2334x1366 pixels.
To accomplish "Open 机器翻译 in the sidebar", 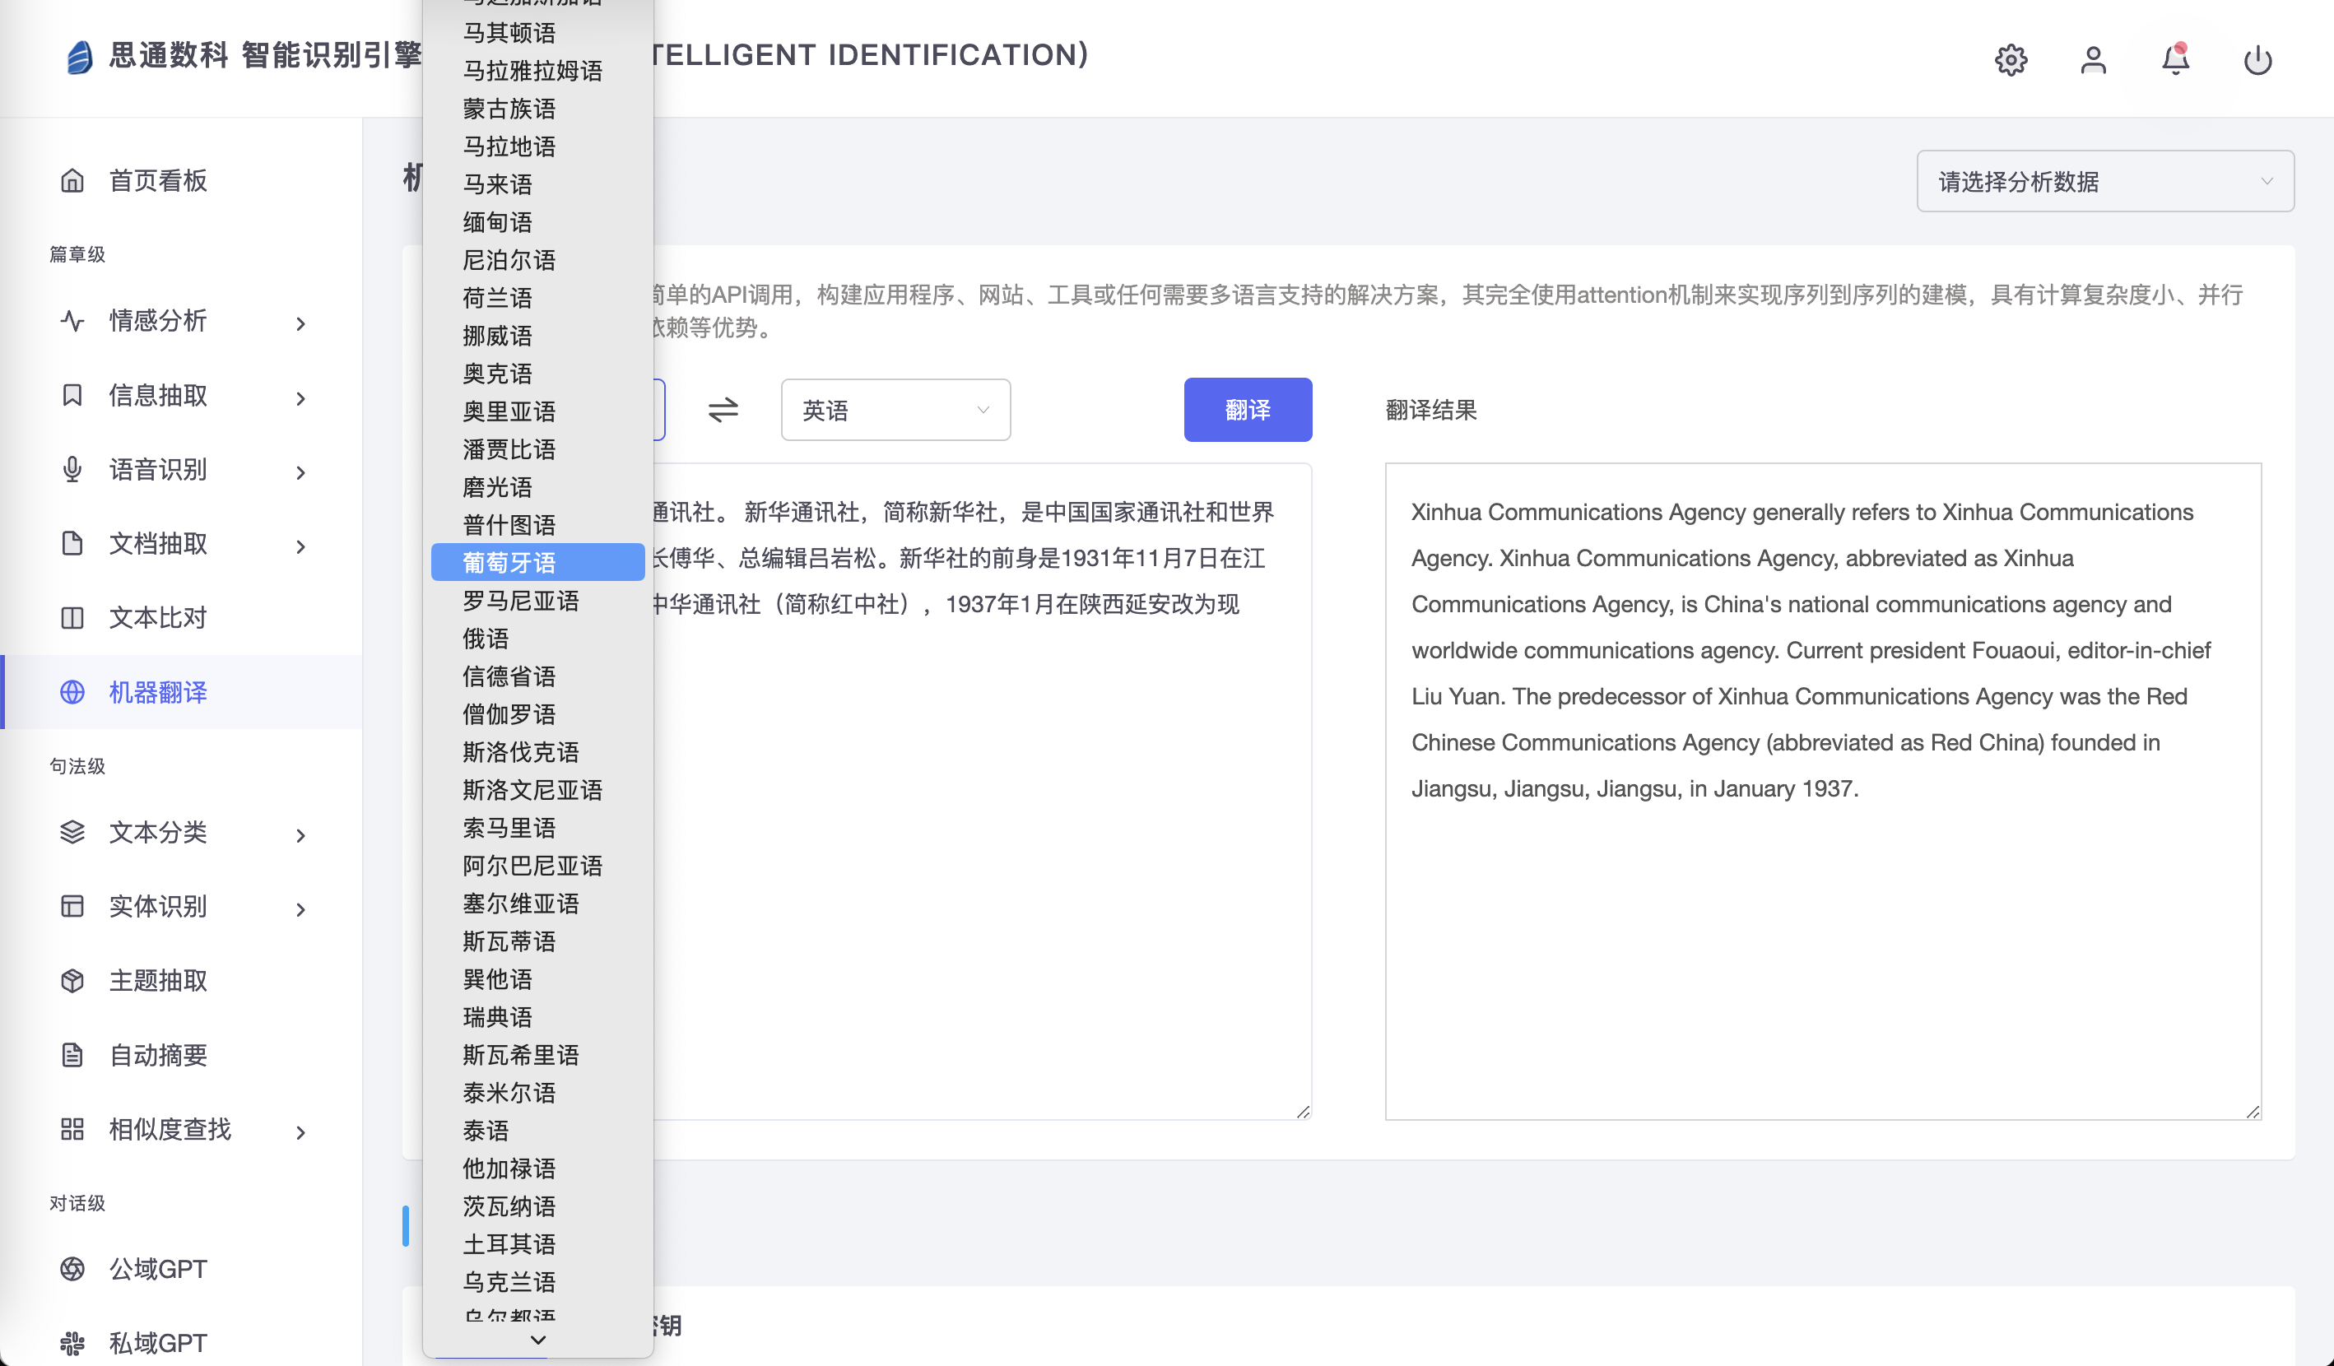I will [x=157, y=693].
